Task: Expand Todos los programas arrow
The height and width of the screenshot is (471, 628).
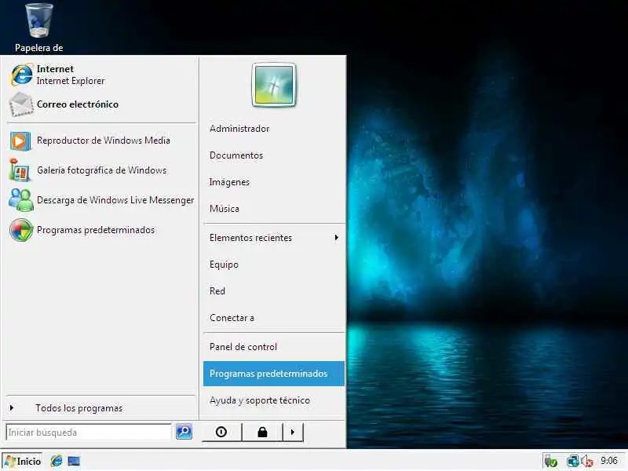Action: tap(12, 407)
